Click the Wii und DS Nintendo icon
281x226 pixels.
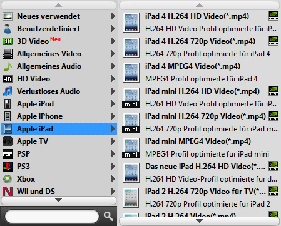pyautogui.click(x=8, y=192)
